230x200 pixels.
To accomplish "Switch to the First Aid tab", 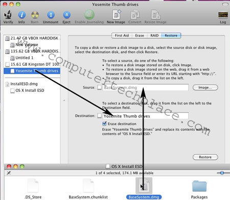I will (122, 36).
